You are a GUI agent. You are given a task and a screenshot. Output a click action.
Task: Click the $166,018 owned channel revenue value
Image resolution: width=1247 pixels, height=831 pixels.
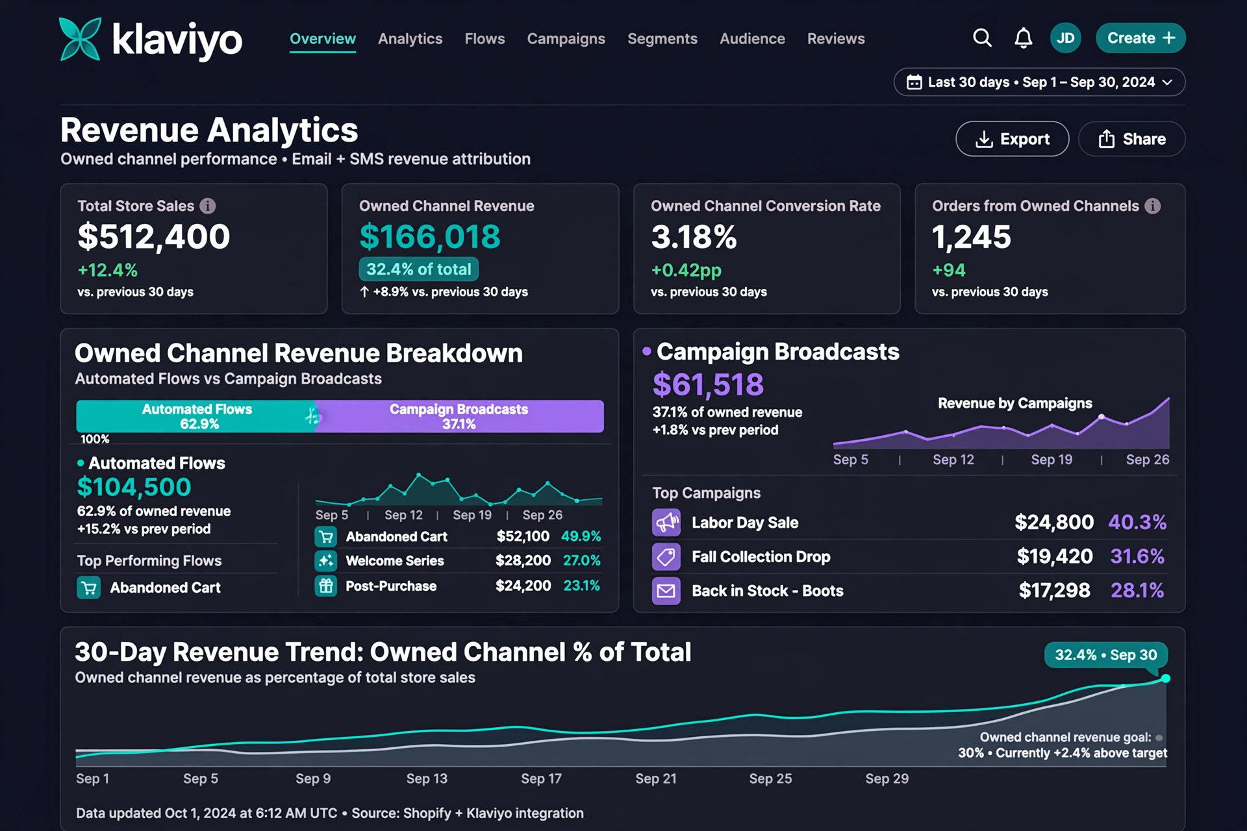[430, 237]
